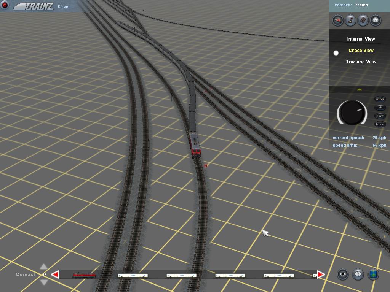390x292 pixels.
Task: Collapse the camera panel with yellow arrow
Action: (360, 90)
